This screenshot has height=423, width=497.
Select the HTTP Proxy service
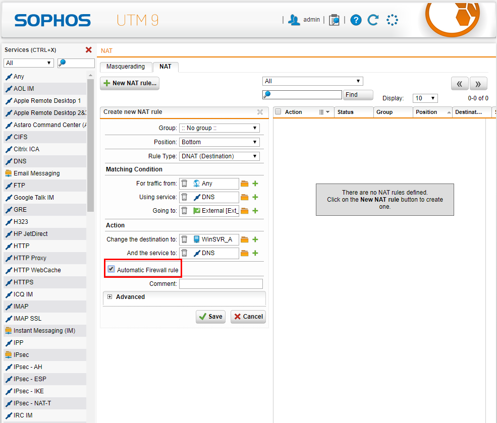tap(45, 258)
